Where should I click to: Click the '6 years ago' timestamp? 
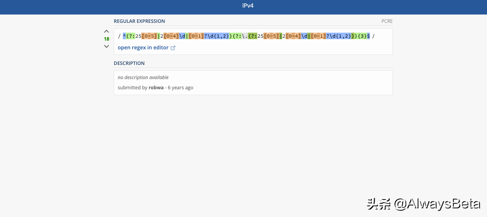point(180,87)
